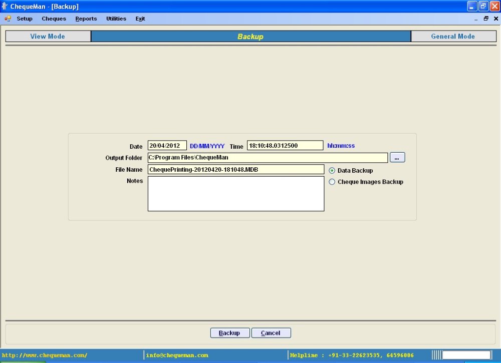Switch to View Mode

[48, 37]
